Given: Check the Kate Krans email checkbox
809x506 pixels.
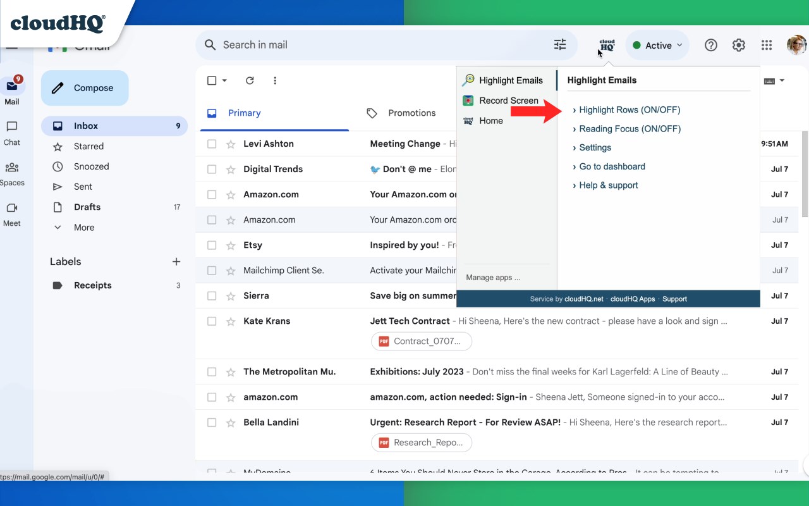Looking at the screenshot, I should pos(212,321).
